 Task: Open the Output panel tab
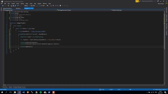(x=10, y=87)
